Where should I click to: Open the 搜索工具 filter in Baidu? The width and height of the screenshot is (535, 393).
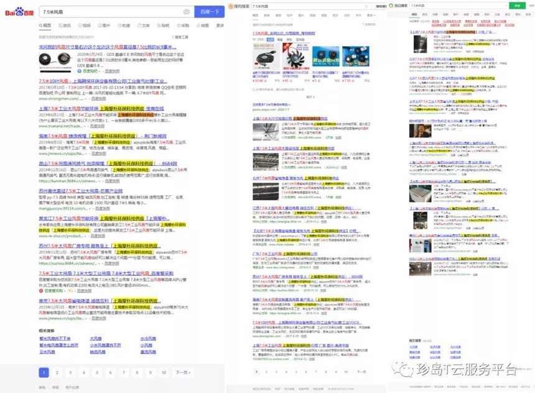[x=180, y=37]
